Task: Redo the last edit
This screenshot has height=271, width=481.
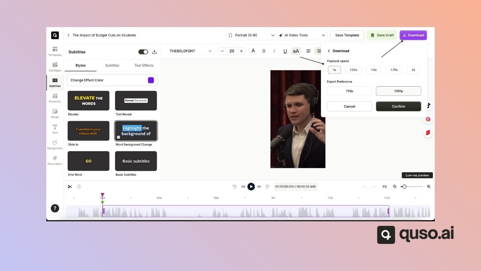Action: click(374, 187)
